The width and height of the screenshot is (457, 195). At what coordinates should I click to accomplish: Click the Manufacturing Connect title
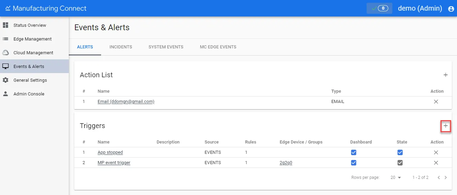(50, 8)
